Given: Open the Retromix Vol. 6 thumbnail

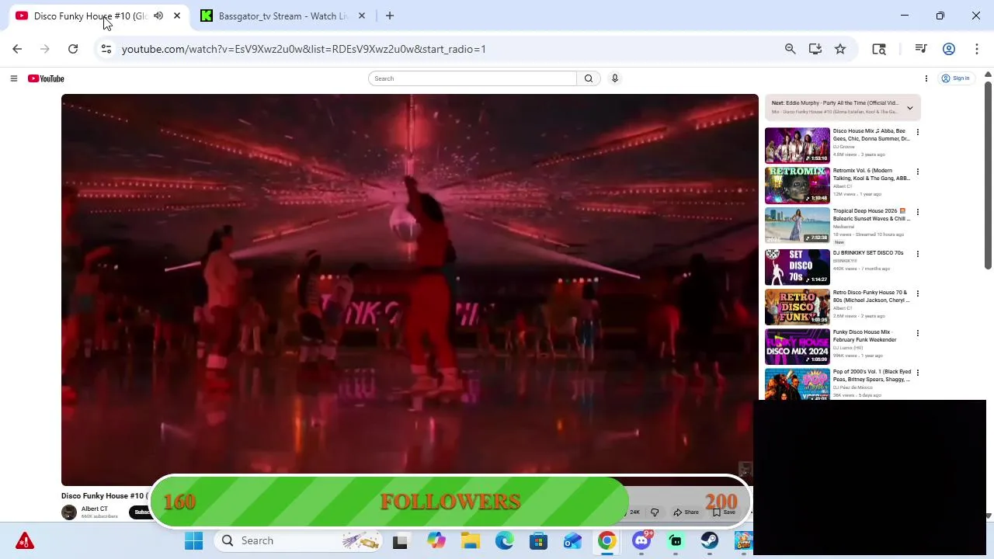Looking at the screenshot, I should coord(798,185).
